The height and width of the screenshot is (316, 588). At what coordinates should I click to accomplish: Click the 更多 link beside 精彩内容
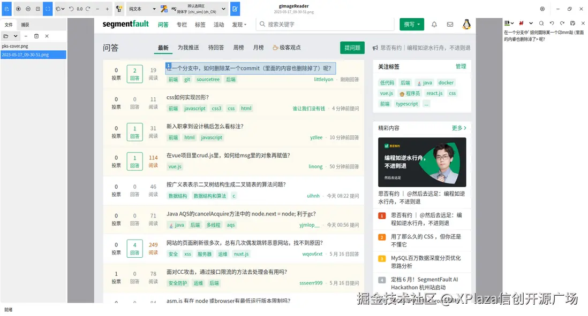(x=459, y=128)
